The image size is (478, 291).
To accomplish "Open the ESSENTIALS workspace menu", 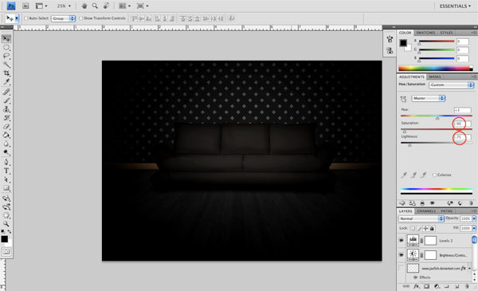I will (x=455, y=6).
